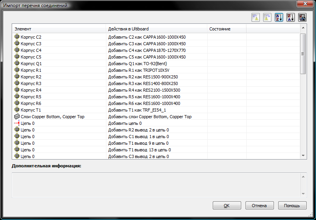Select the chip icon beside Корпус R3
The width and height of the screenshot is (316, 220).
tap(17, 83)
